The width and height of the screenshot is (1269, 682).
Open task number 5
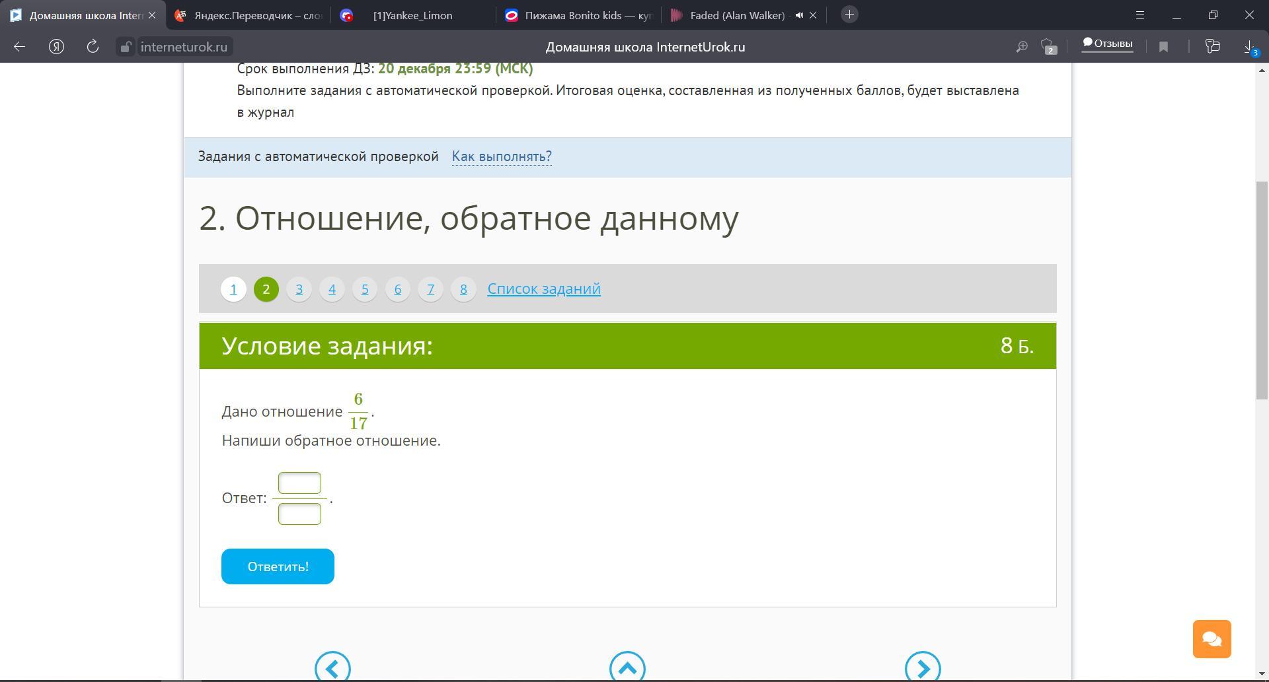point(365,289)
